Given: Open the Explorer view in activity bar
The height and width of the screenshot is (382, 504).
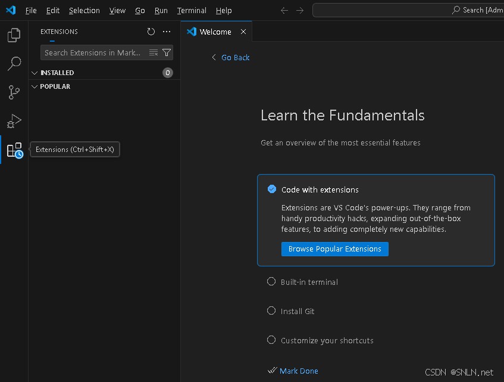Looking at the screenshot, I should pyautogui.click(x=14, y=35).
